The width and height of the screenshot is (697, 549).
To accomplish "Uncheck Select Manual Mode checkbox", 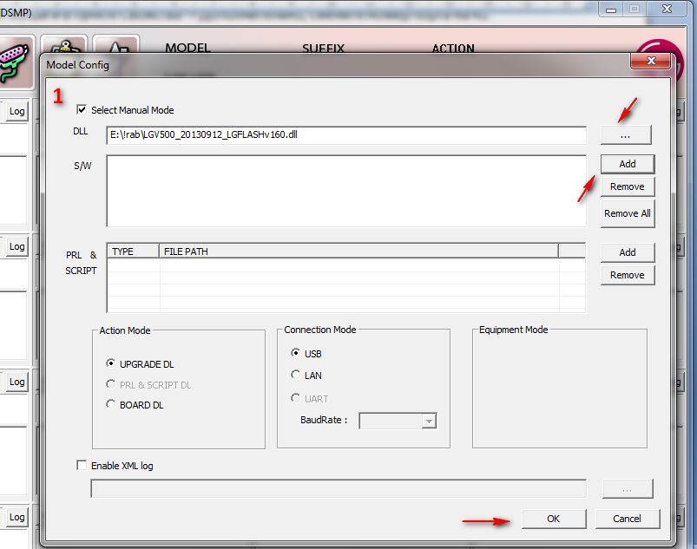I will 82,109.
